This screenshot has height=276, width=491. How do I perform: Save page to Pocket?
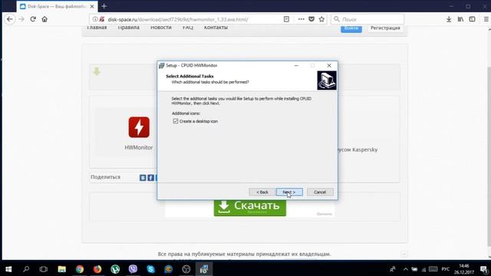tap(311, 19)
